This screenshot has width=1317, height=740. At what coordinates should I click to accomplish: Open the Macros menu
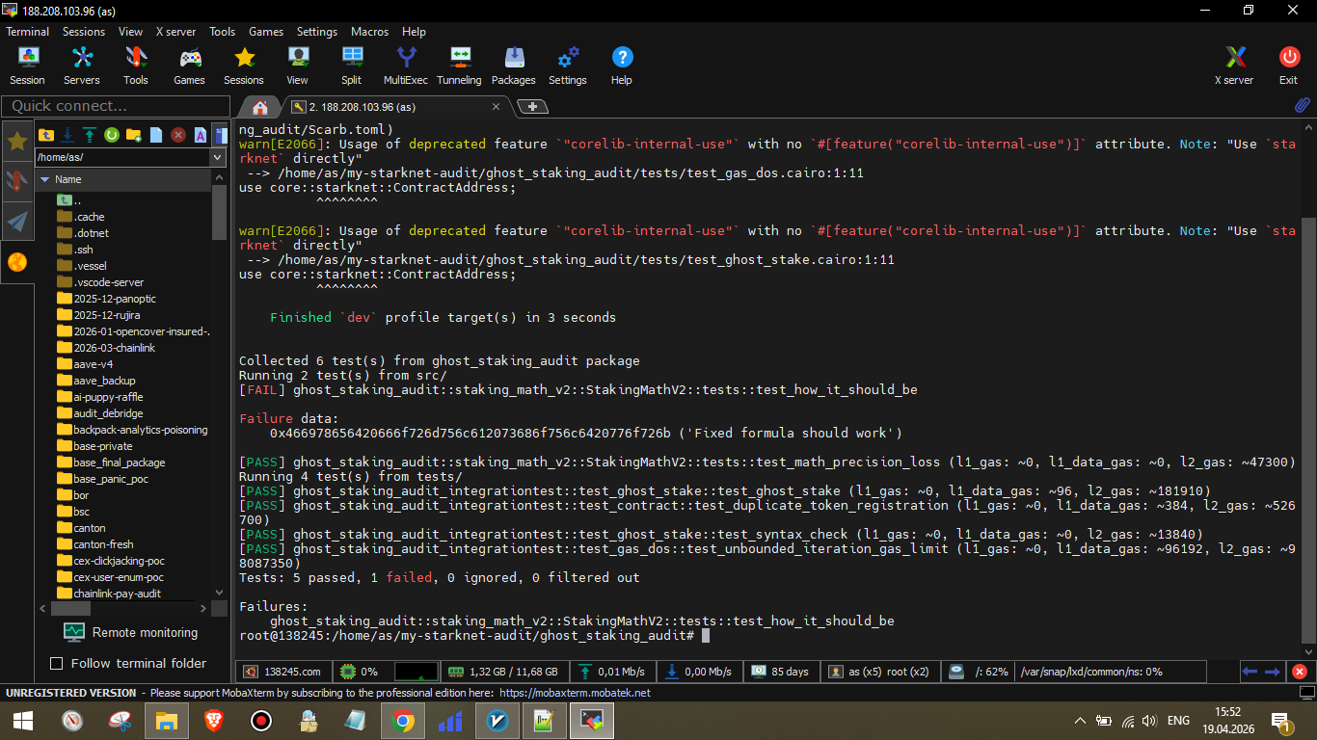369,31
